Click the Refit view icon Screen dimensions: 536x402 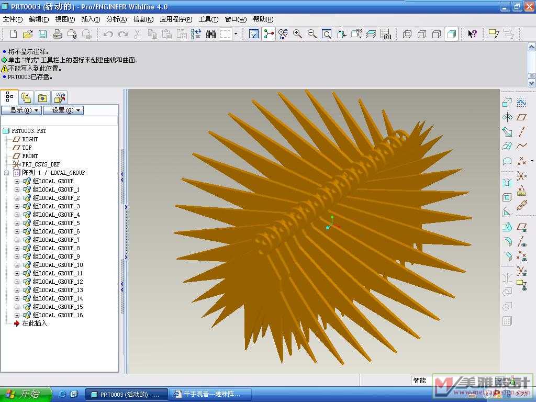[327, 34]
